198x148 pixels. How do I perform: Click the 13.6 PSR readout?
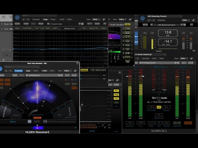(168, 33)
